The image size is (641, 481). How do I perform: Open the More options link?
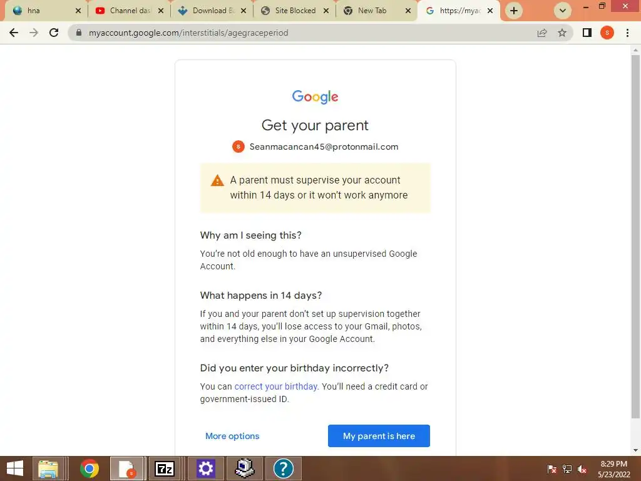(232, 436)
